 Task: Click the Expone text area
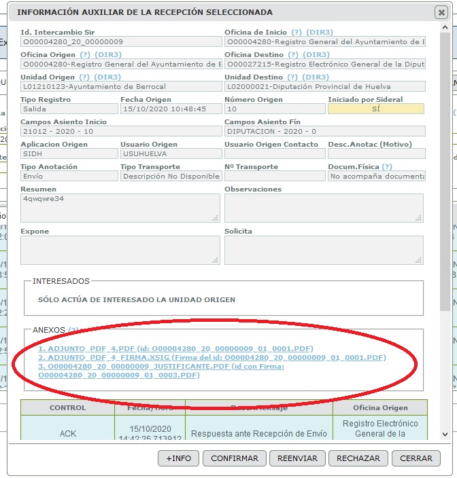point(120,250)
